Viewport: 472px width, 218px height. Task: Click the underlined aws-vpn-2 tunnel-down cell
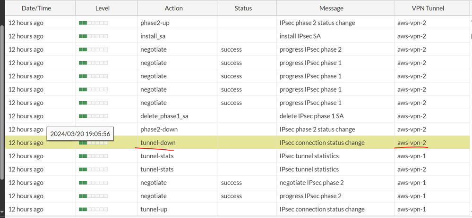tap(414, 143)
